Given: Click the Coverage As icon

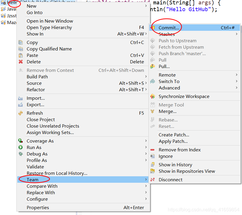Looking at the screenshot, I should (x=21, y=140).
